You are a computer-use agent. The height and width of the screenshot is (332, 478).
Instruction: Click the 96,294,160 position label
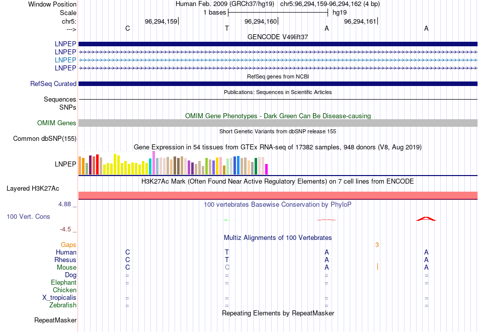261,21
